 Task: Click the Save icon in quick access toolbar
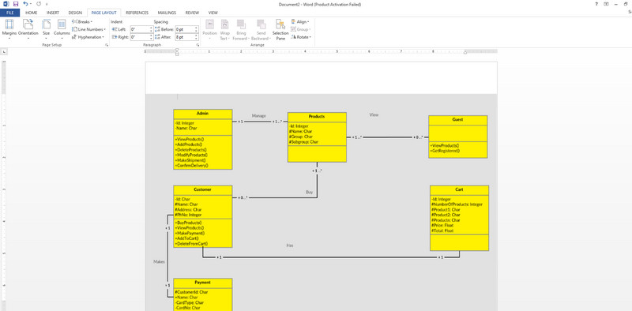click(16, 4)
